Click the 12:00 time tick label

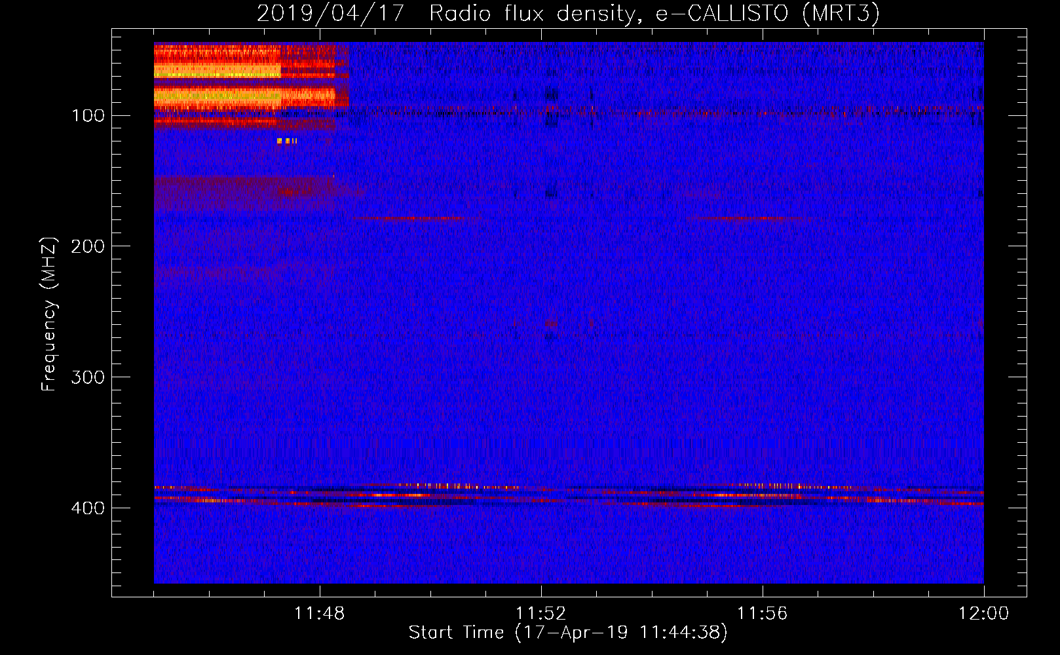[x=983, y=614]
